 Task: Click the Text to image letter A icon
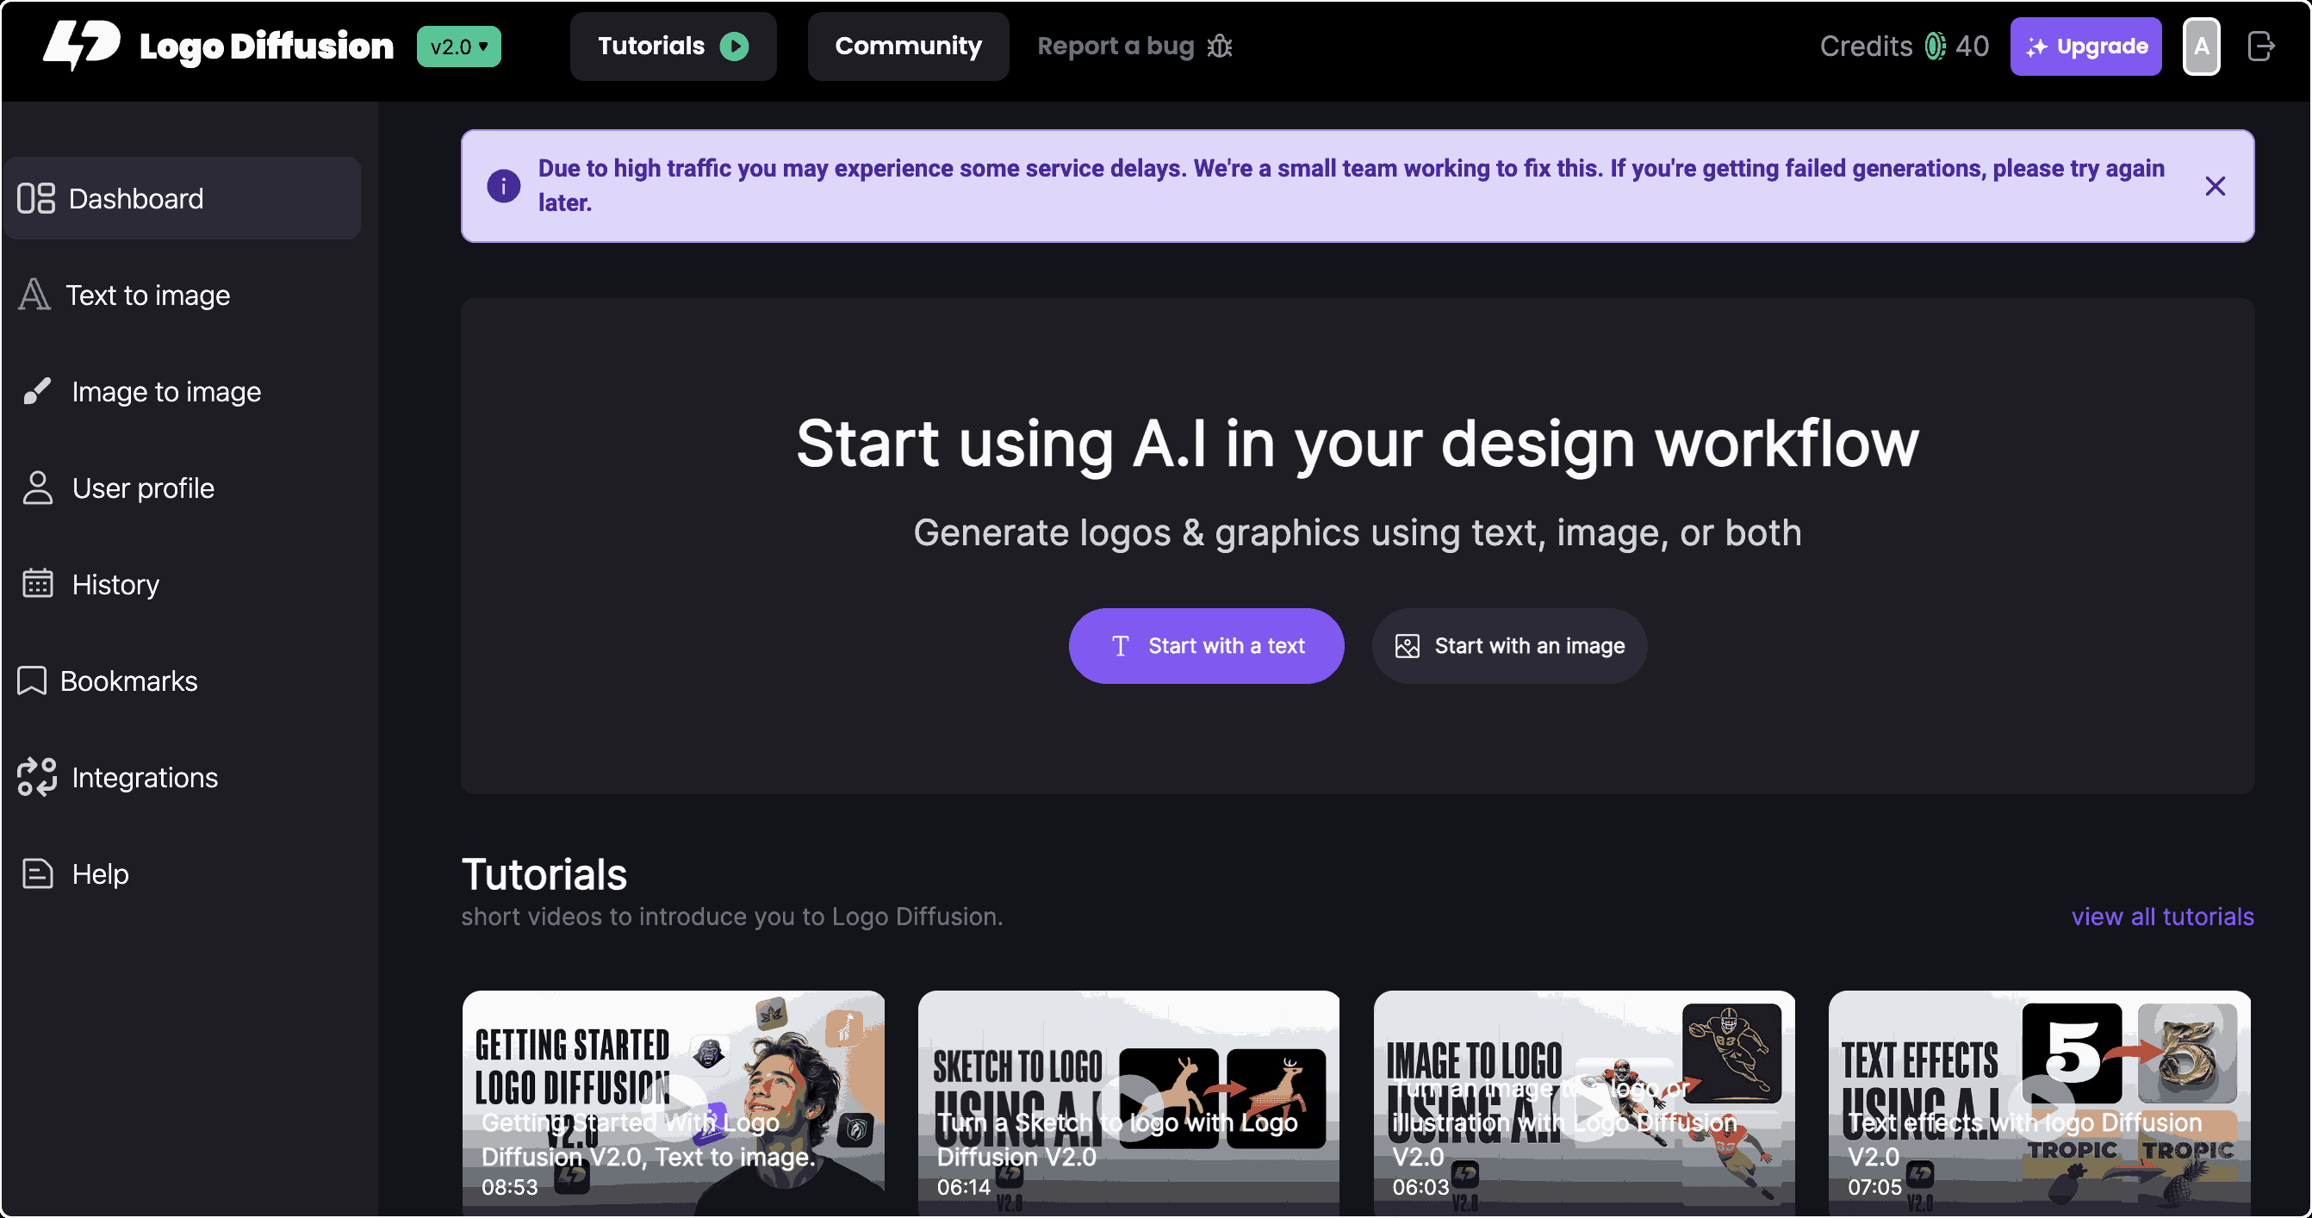click(34, 295)
